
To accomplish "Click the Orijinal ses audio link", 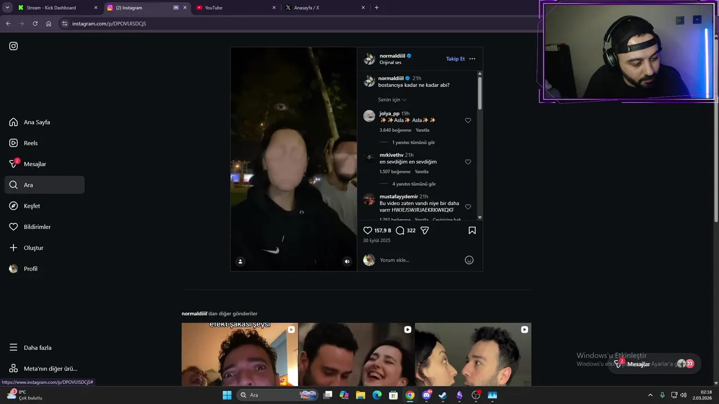I will coord(390,63).
